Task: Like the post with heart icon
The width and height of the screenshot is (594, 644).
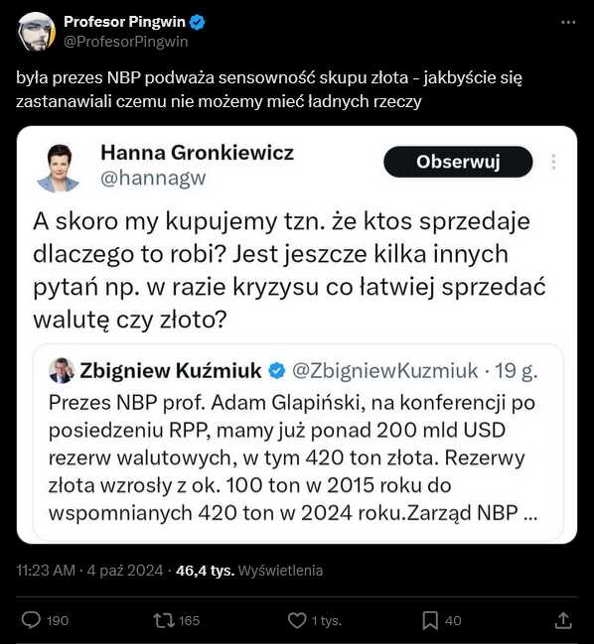Action: coord(297,620)
